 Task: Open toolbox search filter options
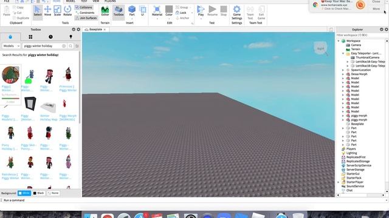pyautogui.click(x=77, y=46)
